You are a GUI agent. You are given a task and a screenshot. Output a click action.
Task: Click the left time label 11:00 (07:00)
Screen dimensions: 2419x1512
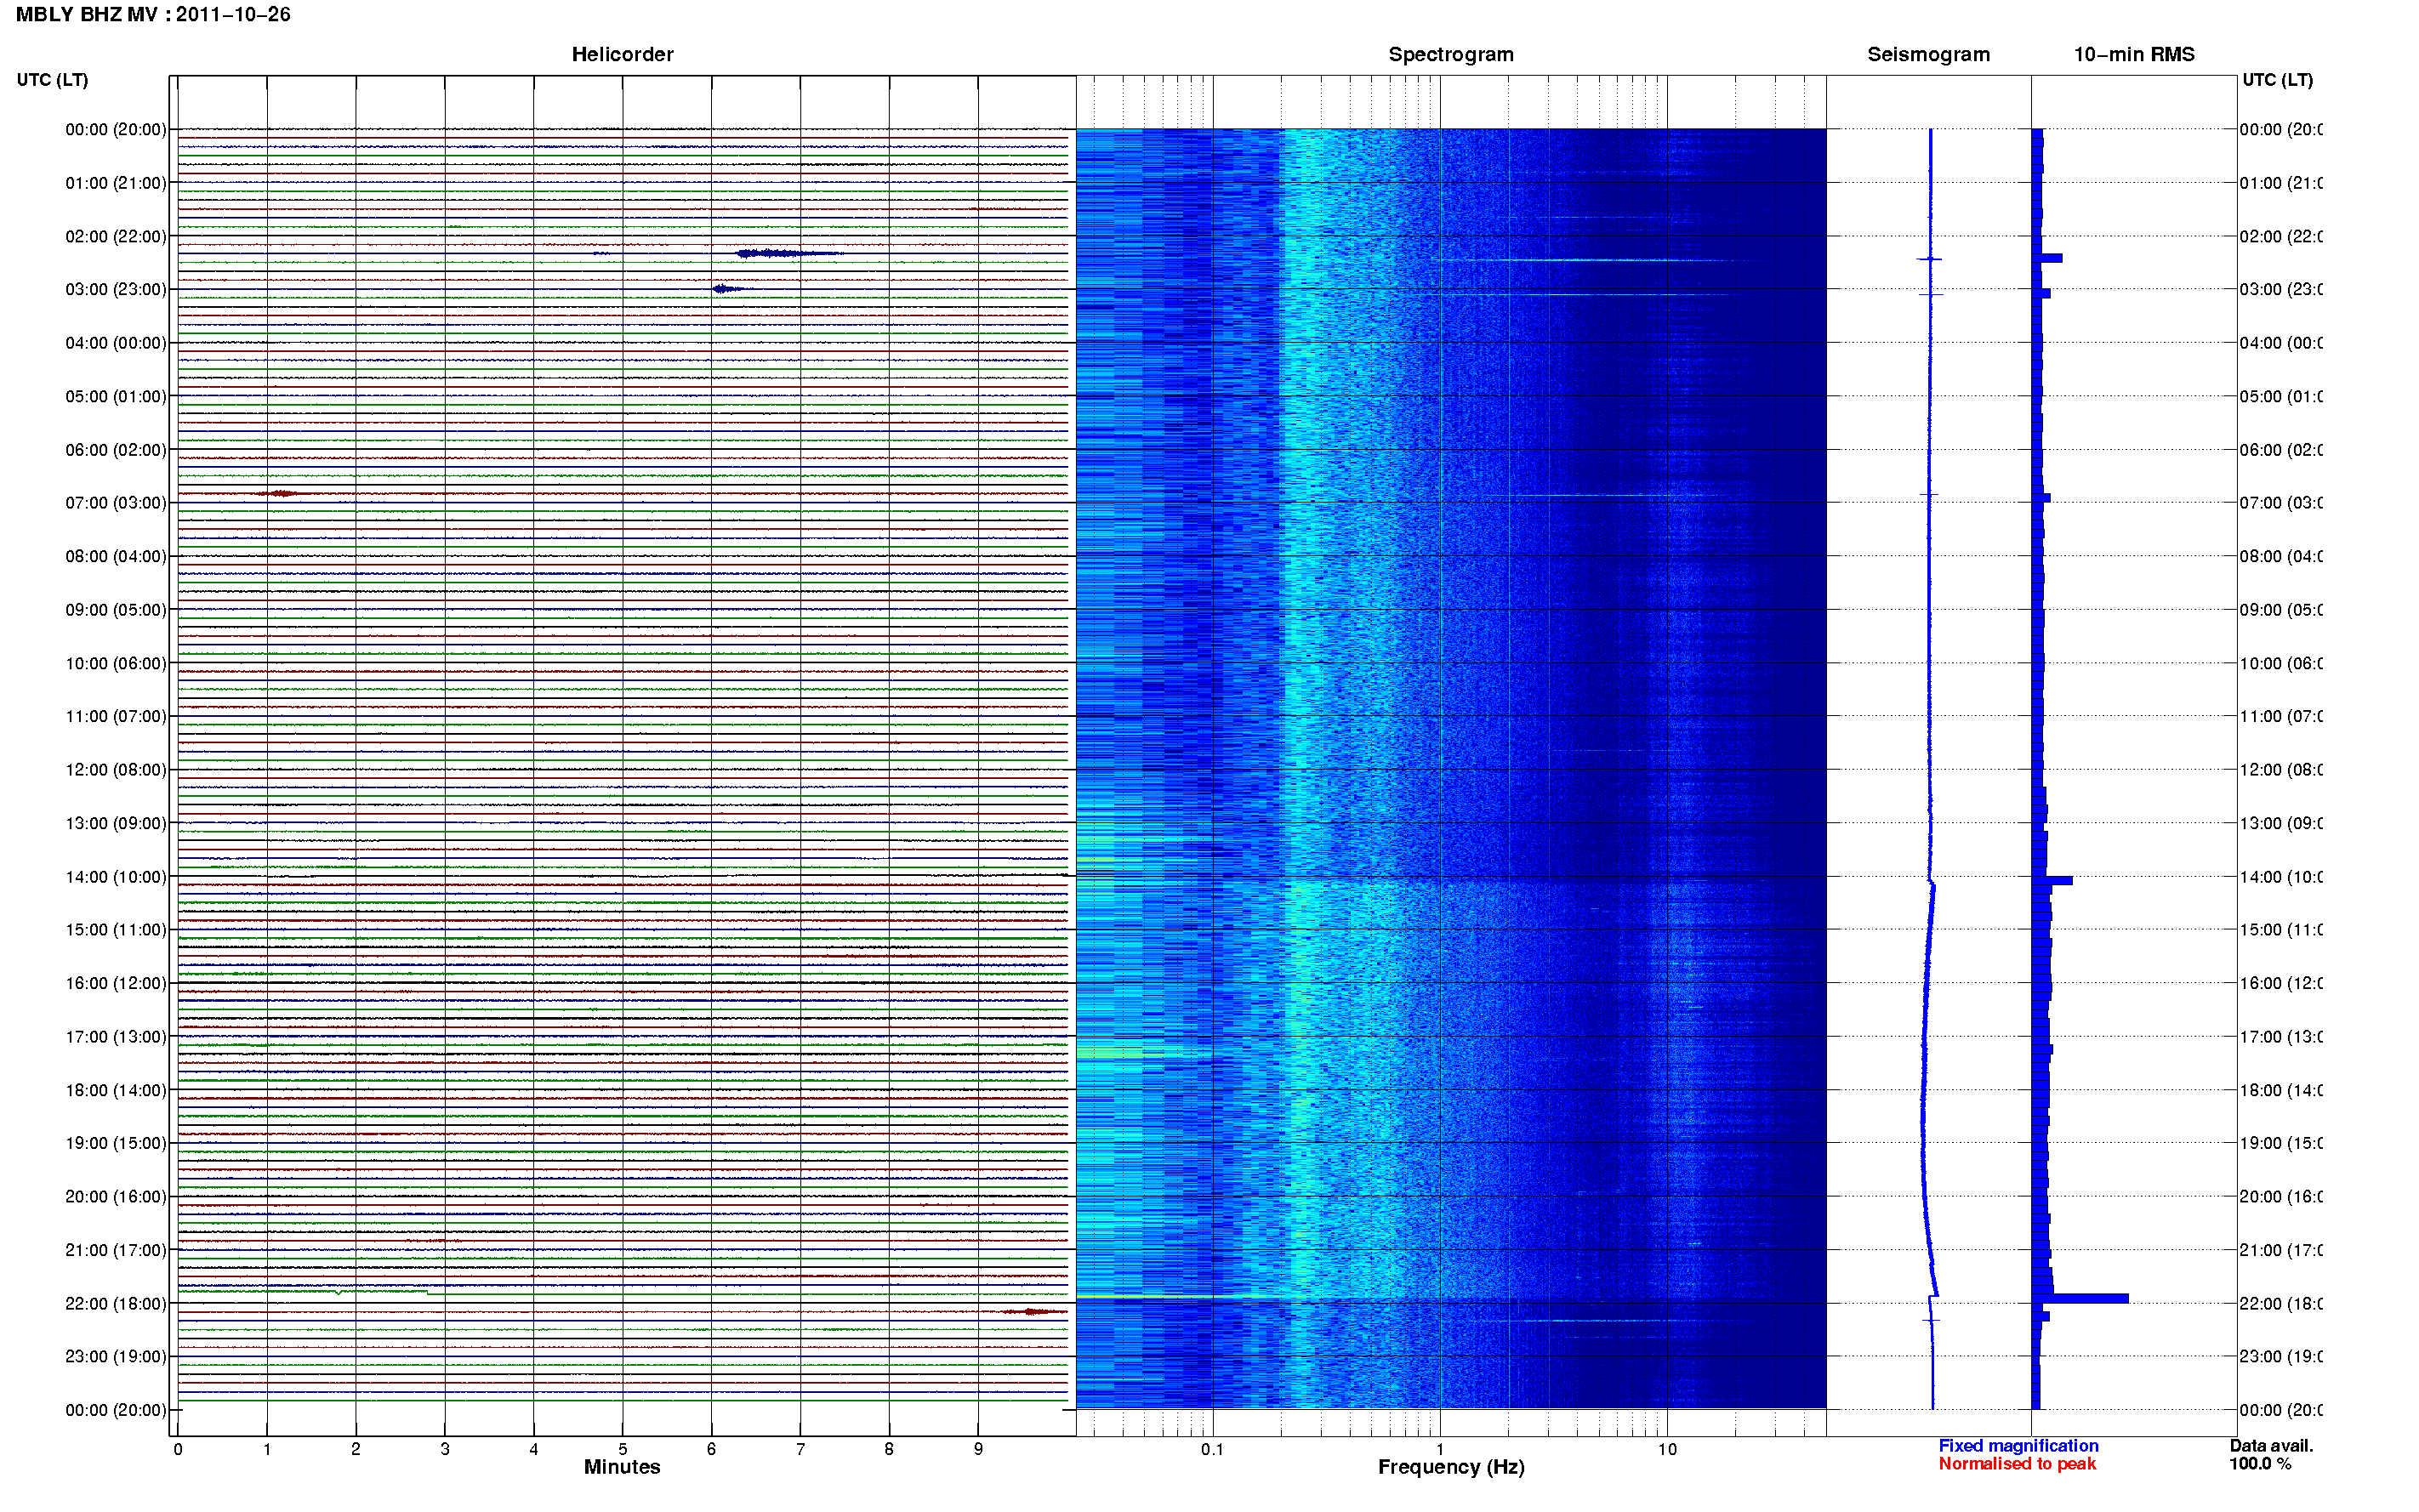pyautogui.click(x=116, y=716)
